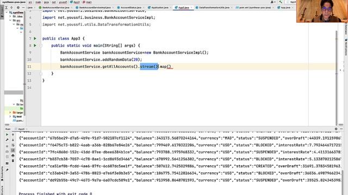Stop the running process in Run panel
Viewport: 348px width, 195px height.
(x=7, y=146)
